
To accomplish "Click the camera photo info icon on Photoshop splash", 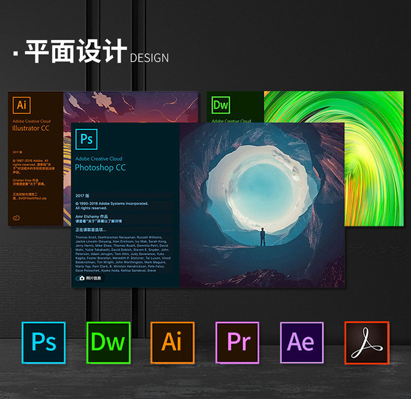I will click(x=82, y=278).
